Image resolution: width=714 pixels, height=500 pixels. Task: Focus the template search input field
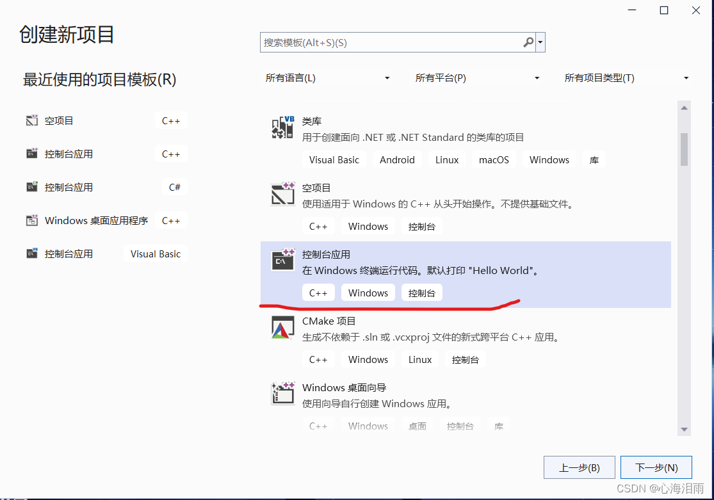tap(392, 42)
